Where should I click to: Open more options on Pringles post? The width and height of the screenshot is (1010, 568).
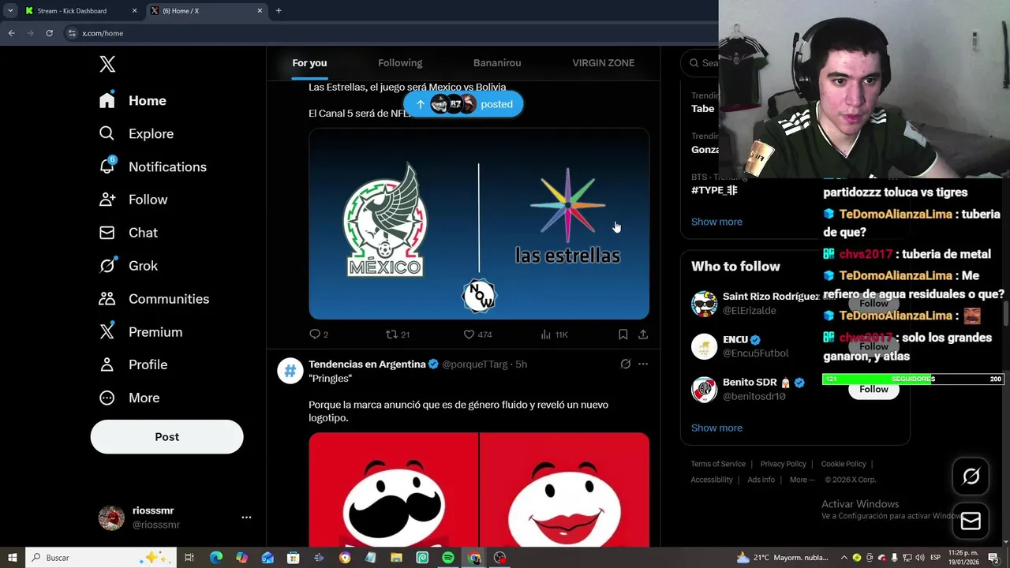pyautogui.click(x=643, y=364)
